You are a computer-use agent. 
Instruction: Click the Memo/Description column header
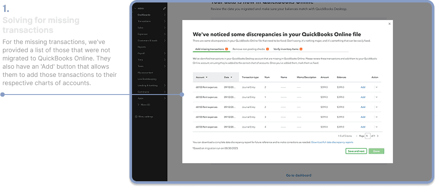[306, 77]
